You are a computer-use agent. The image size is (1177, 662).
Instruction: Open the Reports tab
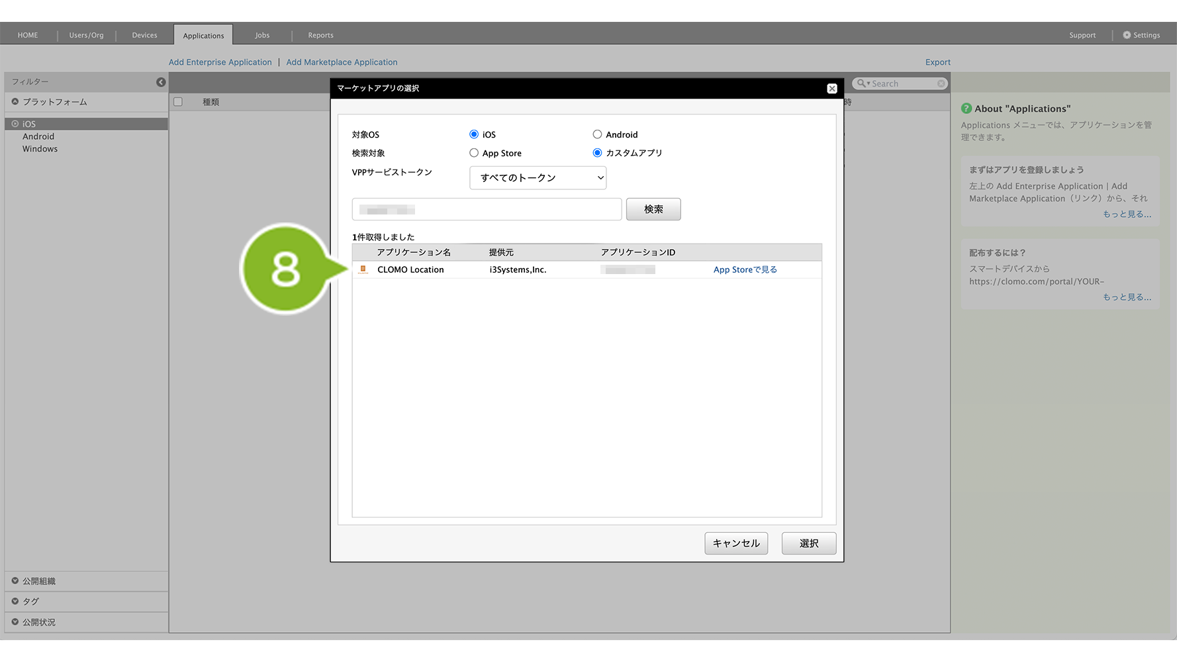coord(320,35)
